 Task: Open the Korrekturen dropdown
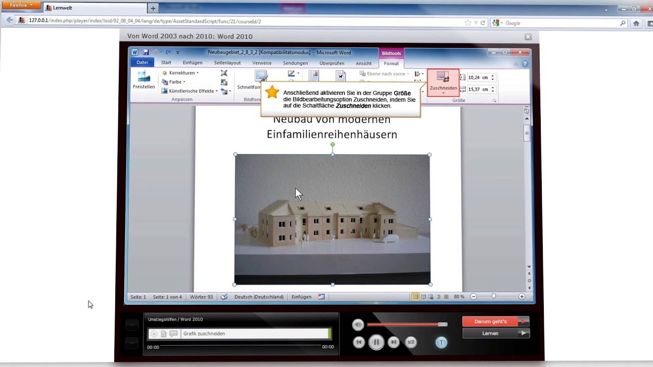[x=181, y=73]
